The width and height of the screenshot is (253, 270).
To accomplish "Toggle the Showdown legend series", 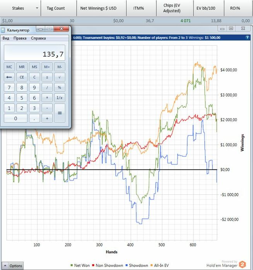I will pyautogui.click(x=137, y=265).
